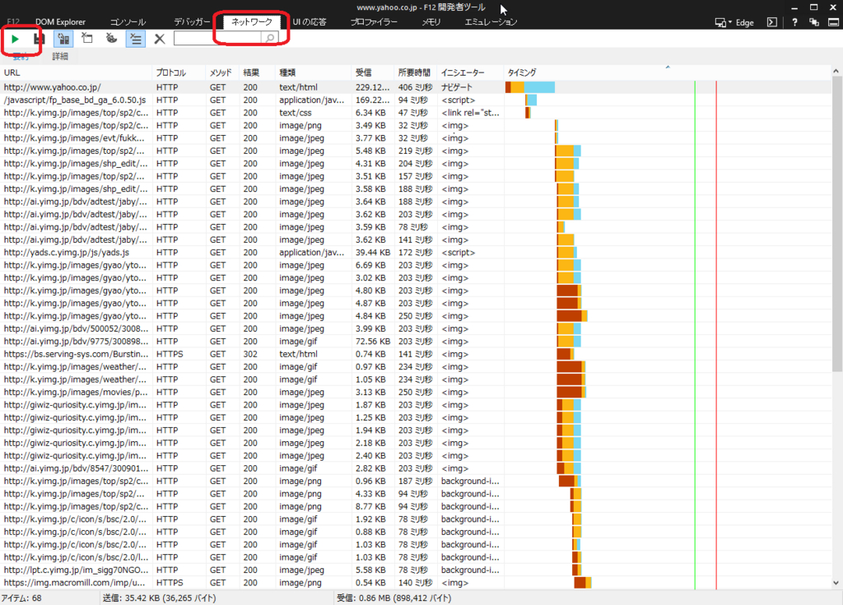Screen dimensions: 843x605
Task: Click the vertical scrollbar down arrow
Action: tap(836, 583)
